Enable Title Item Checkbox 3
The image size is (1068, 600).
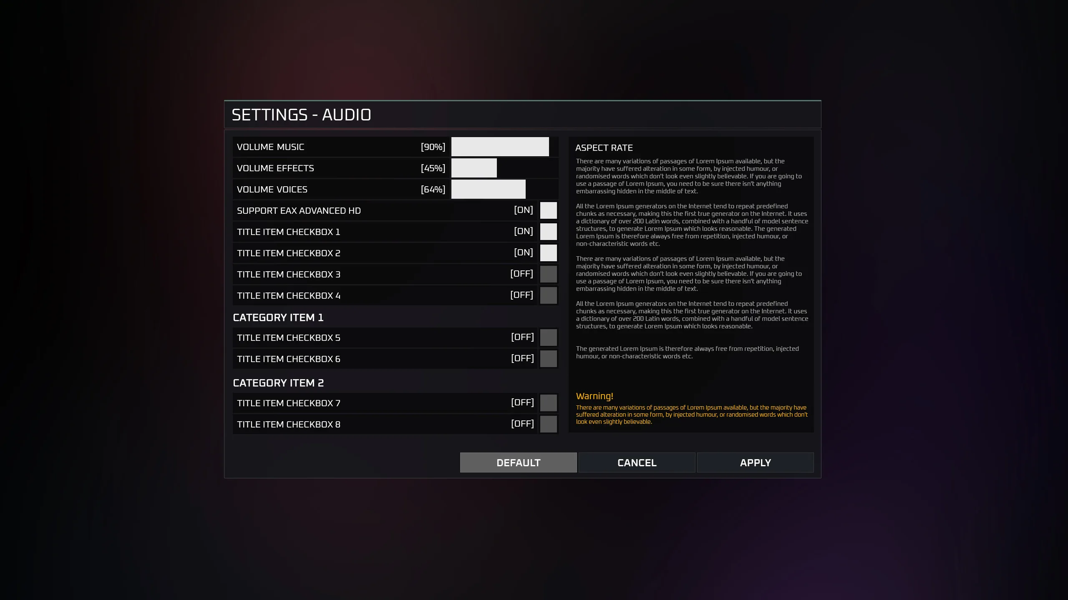[x=548, y=274]
